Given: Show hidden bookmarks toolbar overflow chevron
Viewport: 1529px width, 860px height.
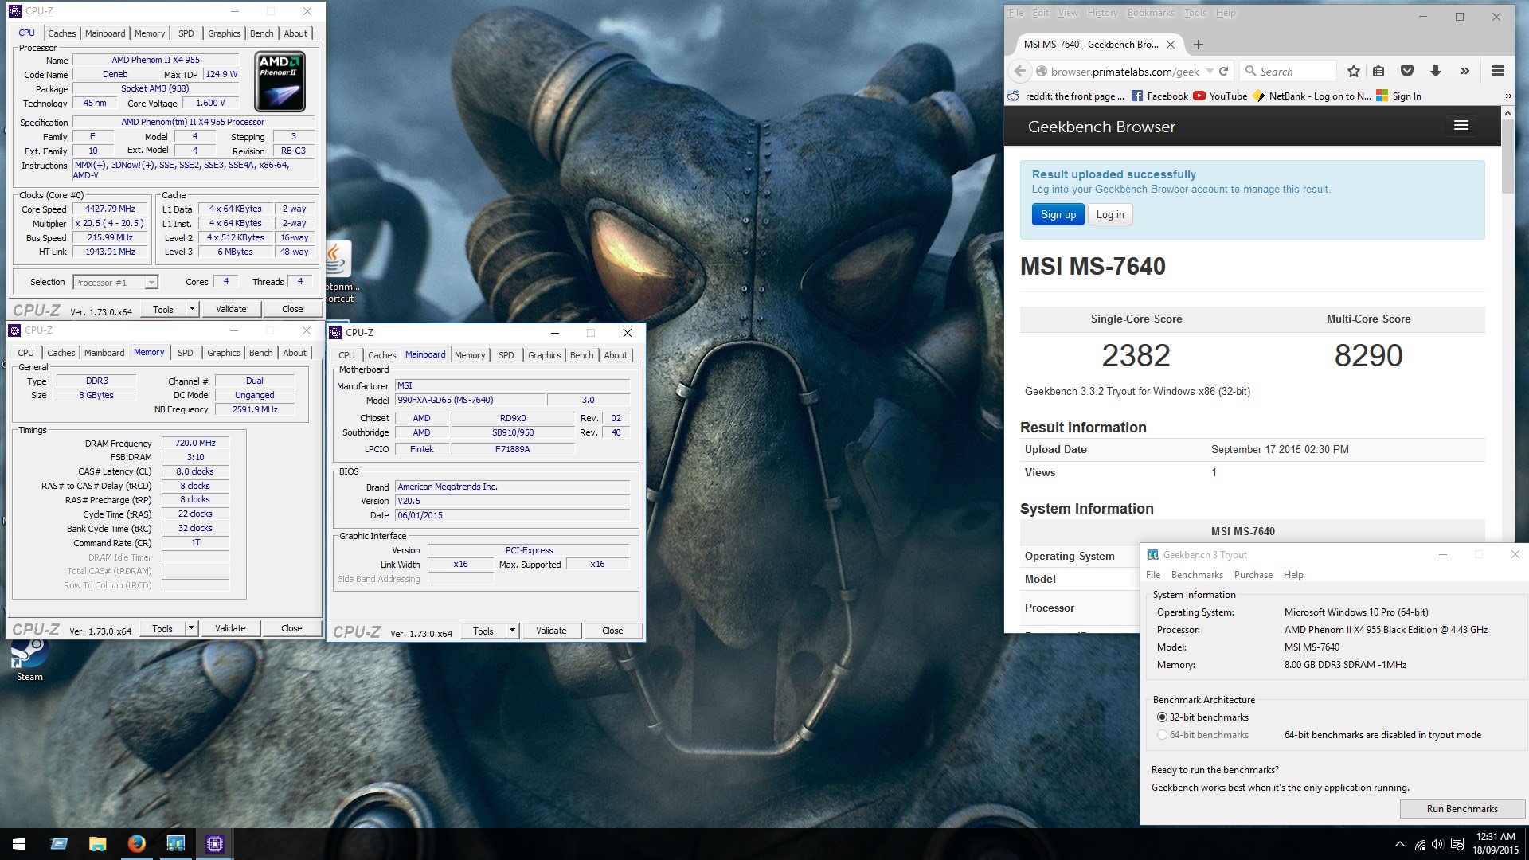Looking at the screenshot, I should point(1508,96).
